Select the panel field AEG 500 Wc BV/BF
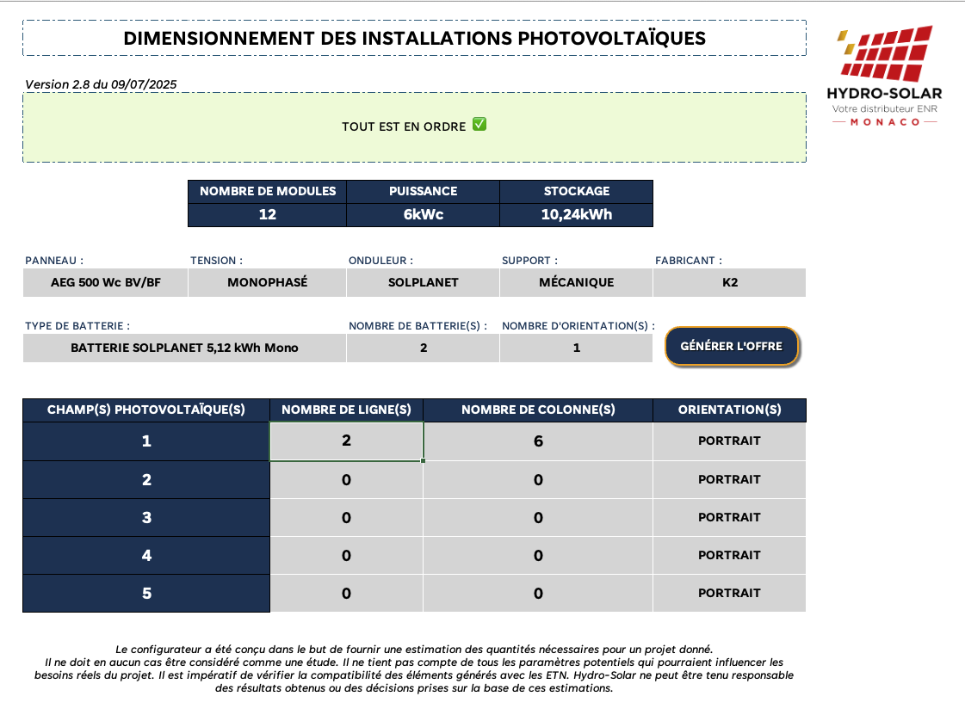The width and height of the screenshot is (965, 721). [105, 282]
